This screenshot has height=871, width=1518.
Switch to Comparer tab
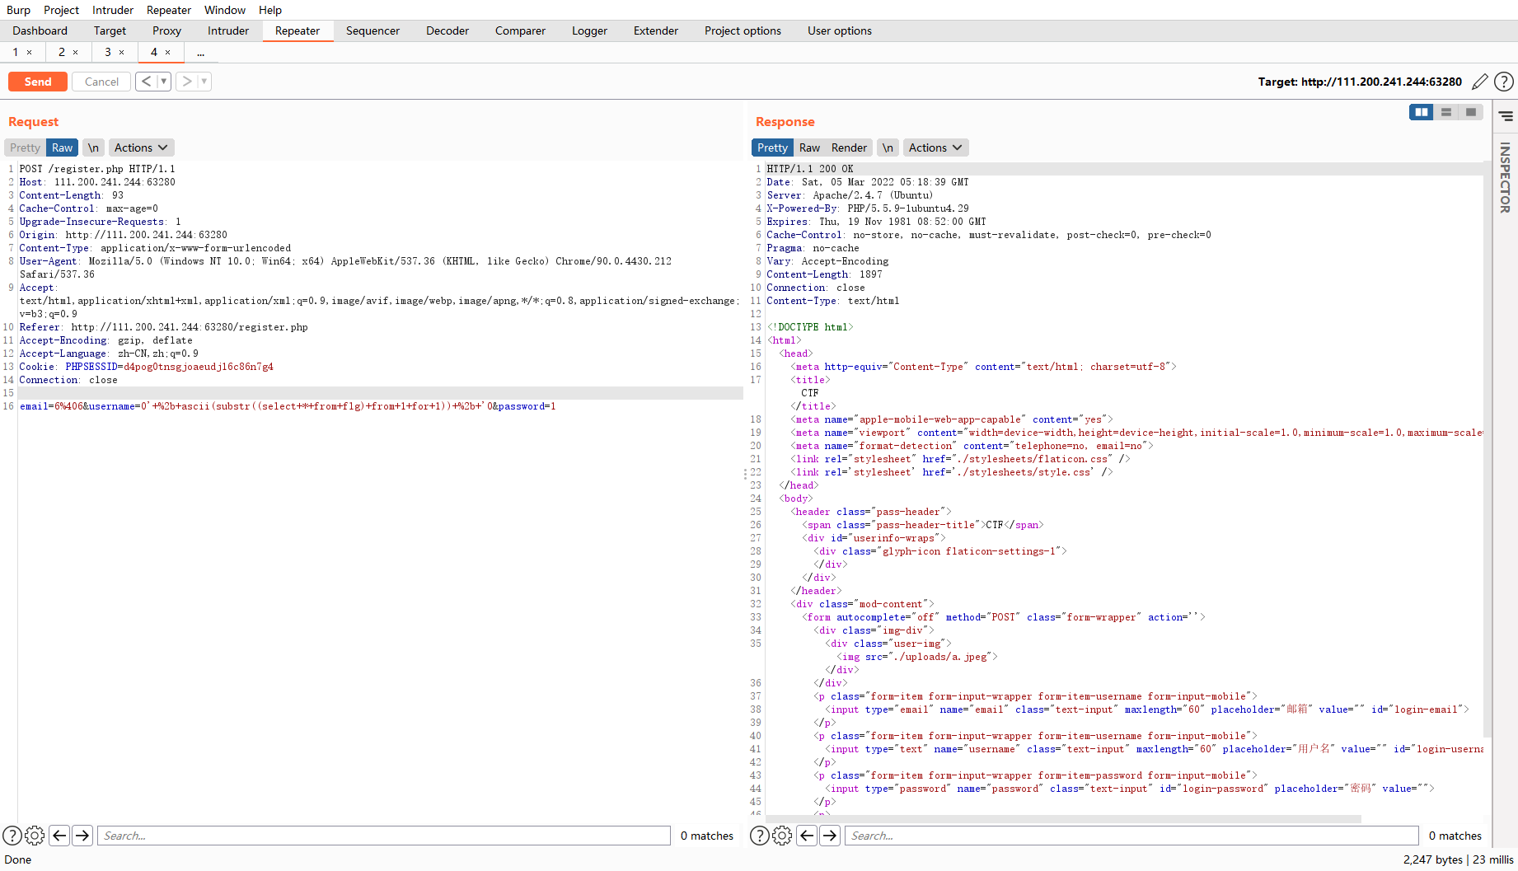point(520,30)
